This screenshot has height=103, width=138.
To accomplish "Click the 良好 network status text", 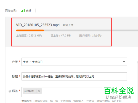I will tap(29, 11).
